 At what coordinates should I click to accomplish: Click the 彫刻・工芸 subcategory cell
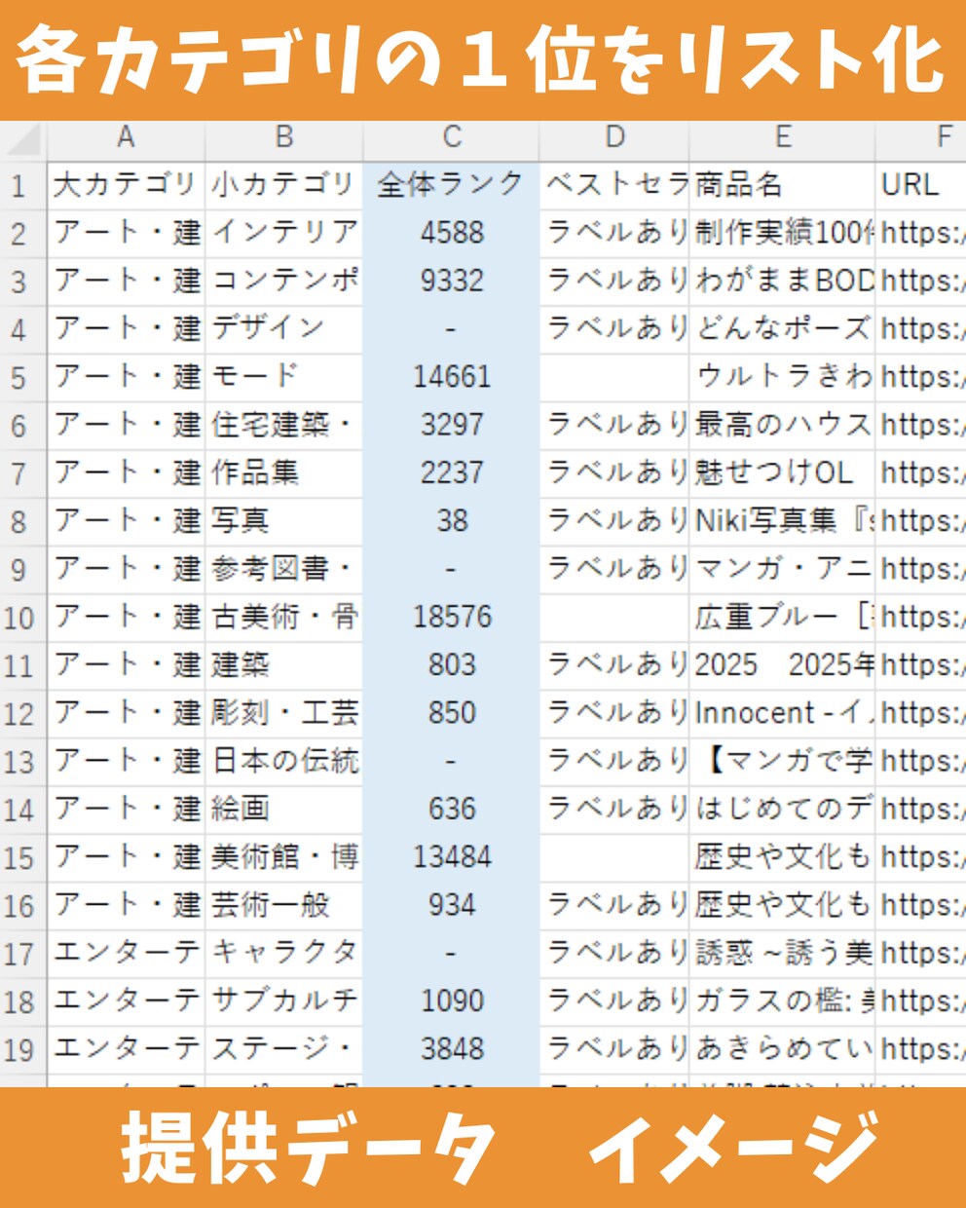283,714
